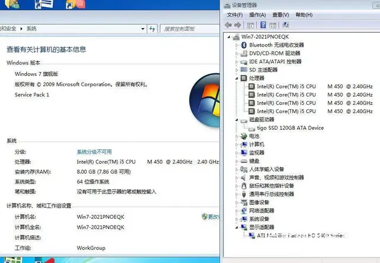This screenshot has width=380, height=263.
Task: Click the root computer icon for Win7-2021PNOEQK
Action: click(236, 37)
